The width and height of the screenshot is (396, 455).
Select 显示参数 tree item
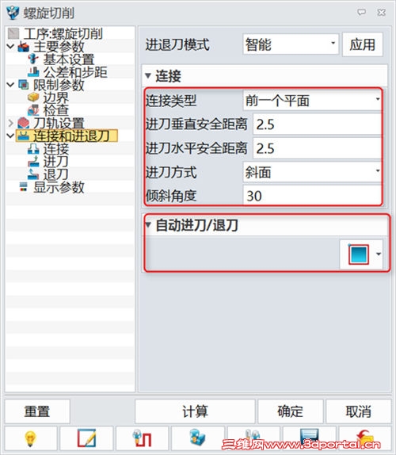(x=59, y=187)
